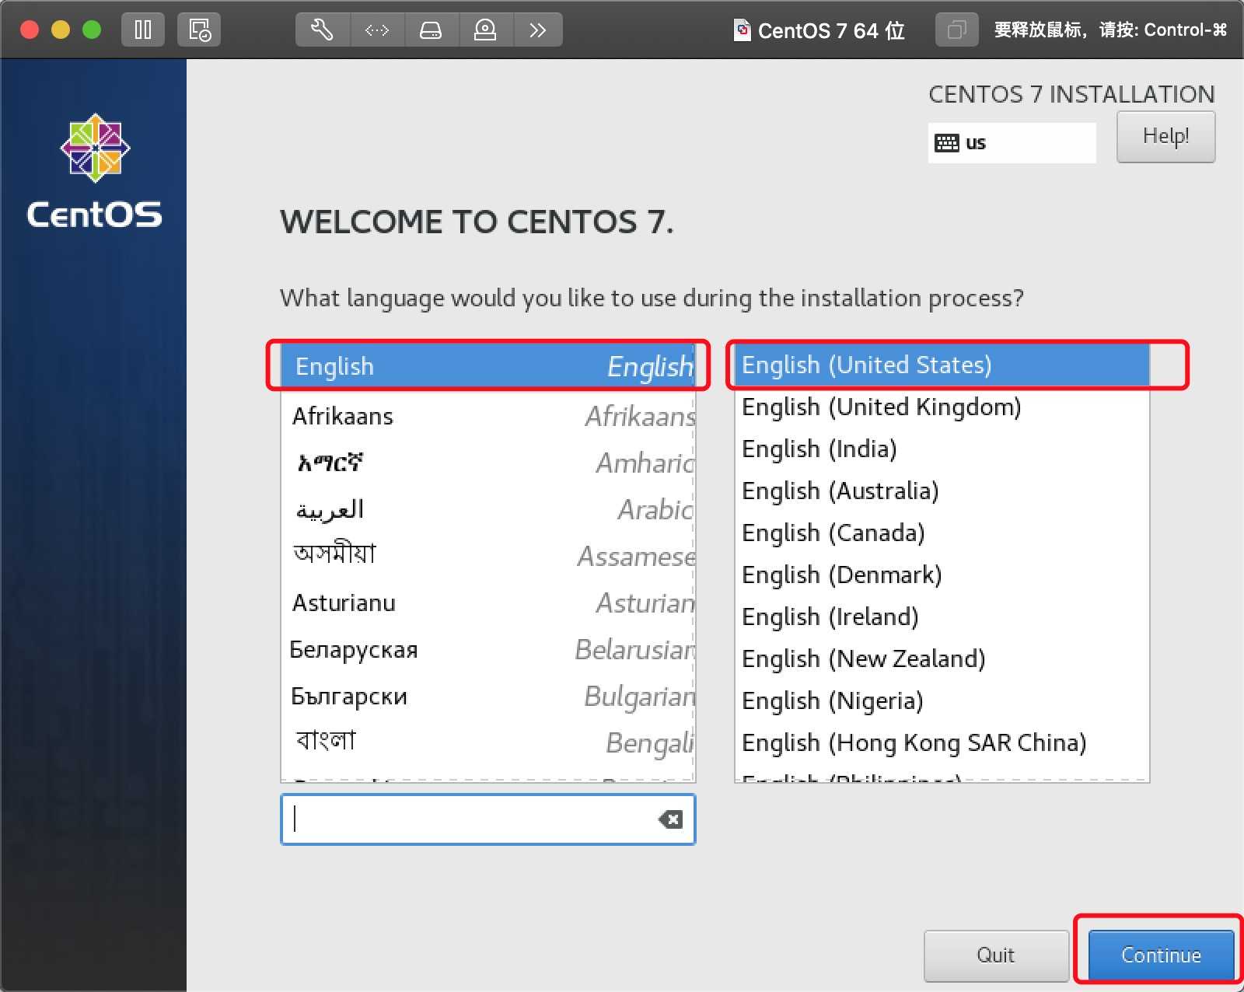
Task: Minimize the VM window yellow button
Action: coord(61,30)
